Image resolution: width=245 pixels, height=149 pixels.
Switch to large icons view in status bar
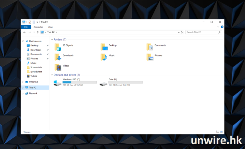221,132
